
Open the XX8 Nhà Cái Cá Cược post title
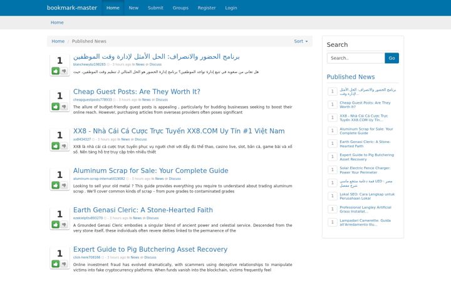(179, 131)
